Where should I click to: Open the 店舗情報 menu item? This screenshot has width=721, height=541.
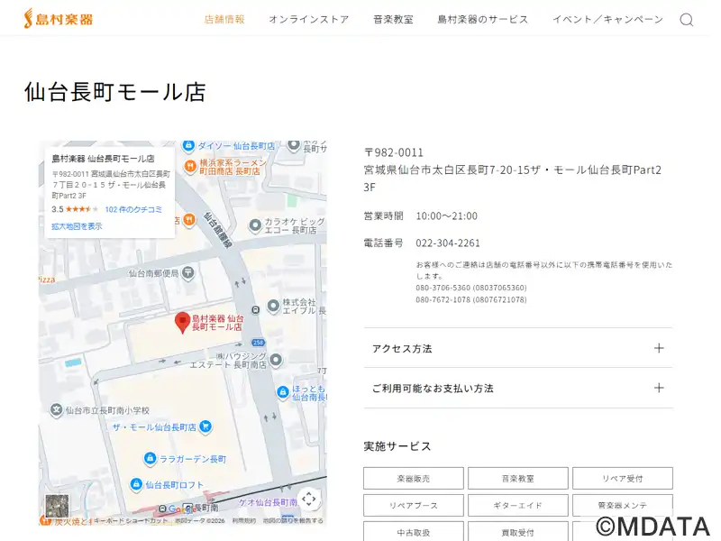pos(224,20)
